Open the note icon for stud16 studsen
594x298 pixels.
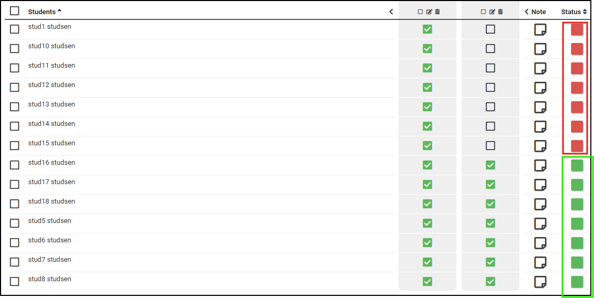coord(540,166)
